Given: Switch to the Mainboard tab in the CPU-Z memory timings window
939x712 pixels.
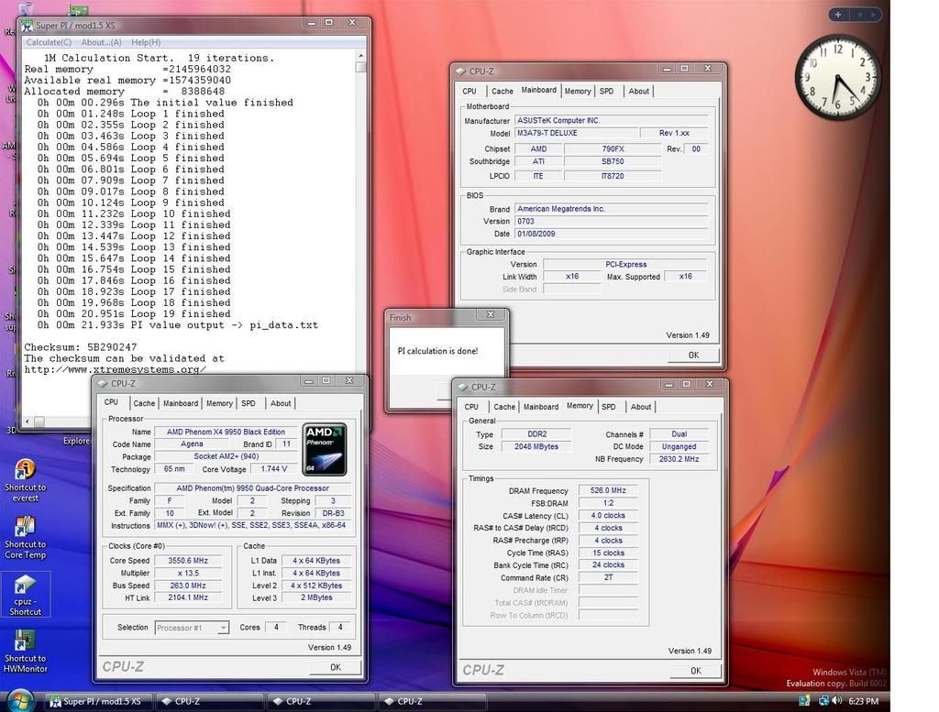Looking at the screenshot, I should (541, 407).
